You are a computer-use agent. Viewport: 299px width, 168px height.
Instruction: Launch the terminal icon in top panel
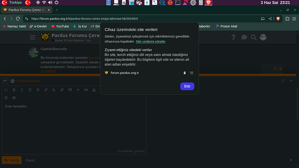[178, 3]
